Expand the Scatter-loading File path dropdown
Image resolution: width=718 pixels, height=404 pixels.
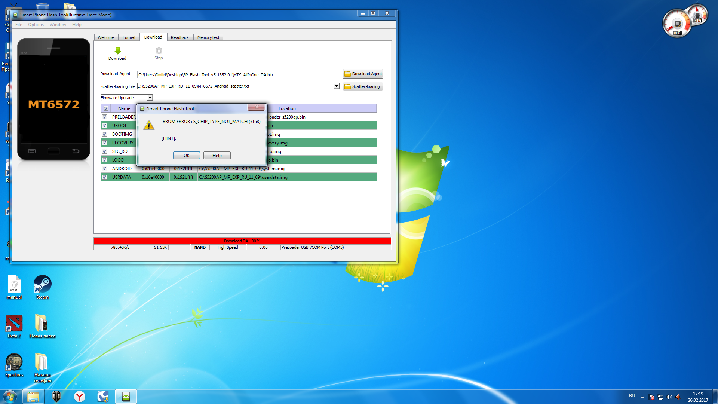[336, 86]
